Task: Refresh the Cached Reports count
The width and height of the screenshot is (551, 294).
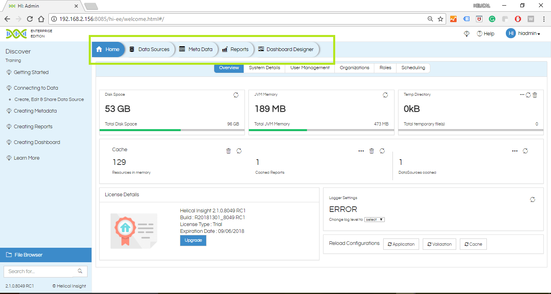Action: [382, 151]
